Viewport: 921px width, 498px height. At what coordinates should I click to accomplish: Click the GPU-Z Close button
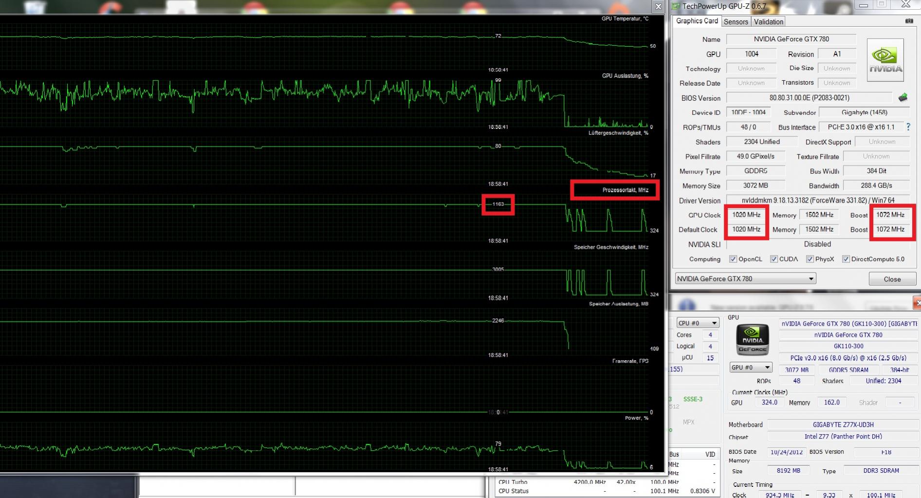click(892, 279)
